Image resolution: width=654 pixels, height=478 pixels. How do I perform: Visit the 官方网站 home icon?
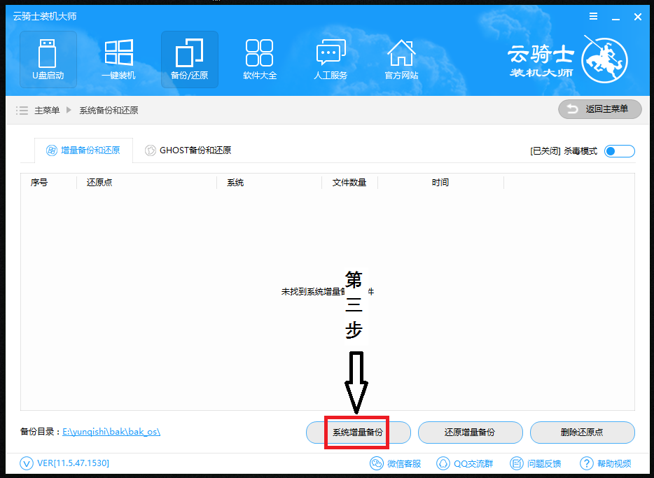pyautogui.click(x=401, y=59)
